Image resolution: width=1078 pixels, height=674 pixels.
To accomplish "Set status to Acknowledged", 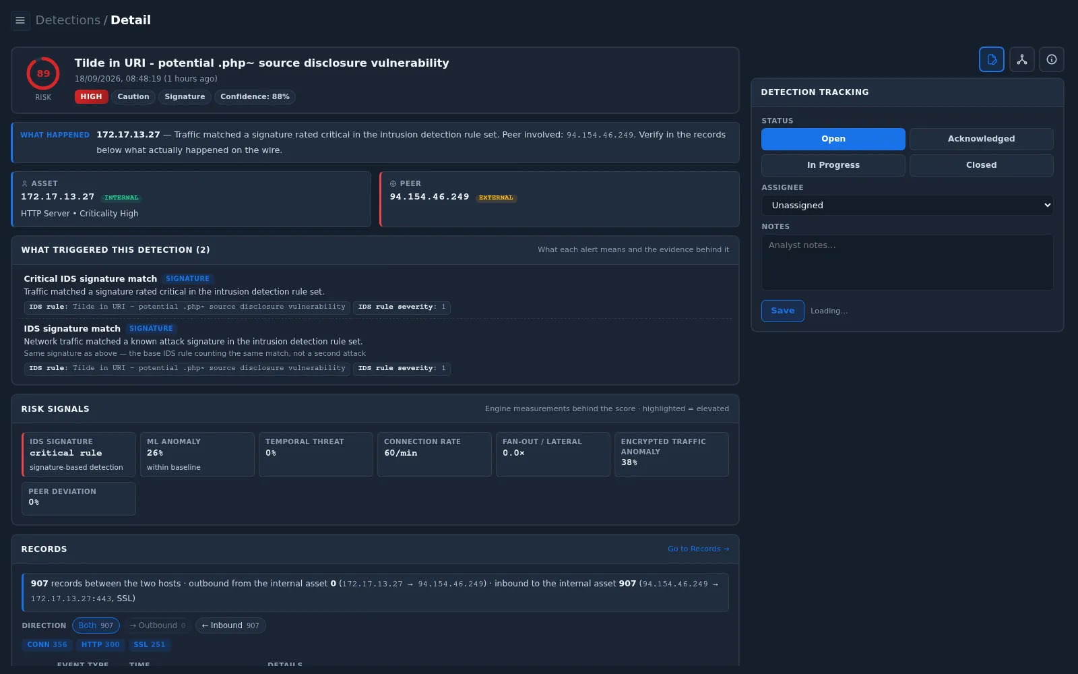I will [981, 139].
